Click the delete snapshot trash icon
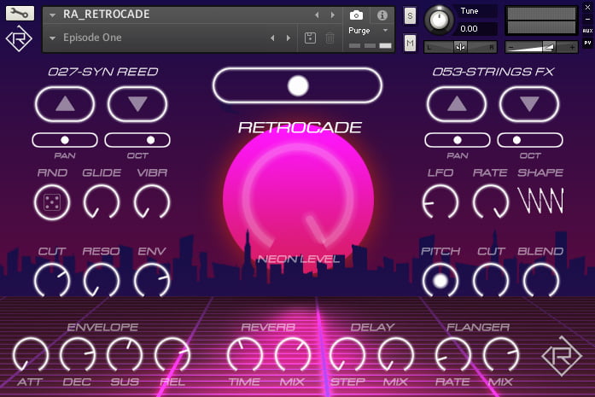595x397 pixels. click(x=330, y=38)
